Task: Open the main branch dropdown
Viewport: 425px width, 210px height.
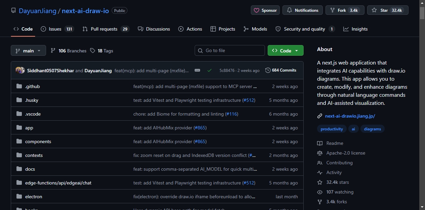Action: coord(28,51)
